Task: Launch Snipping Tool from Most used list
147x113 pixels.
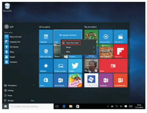Action: (x=12, y=42)
